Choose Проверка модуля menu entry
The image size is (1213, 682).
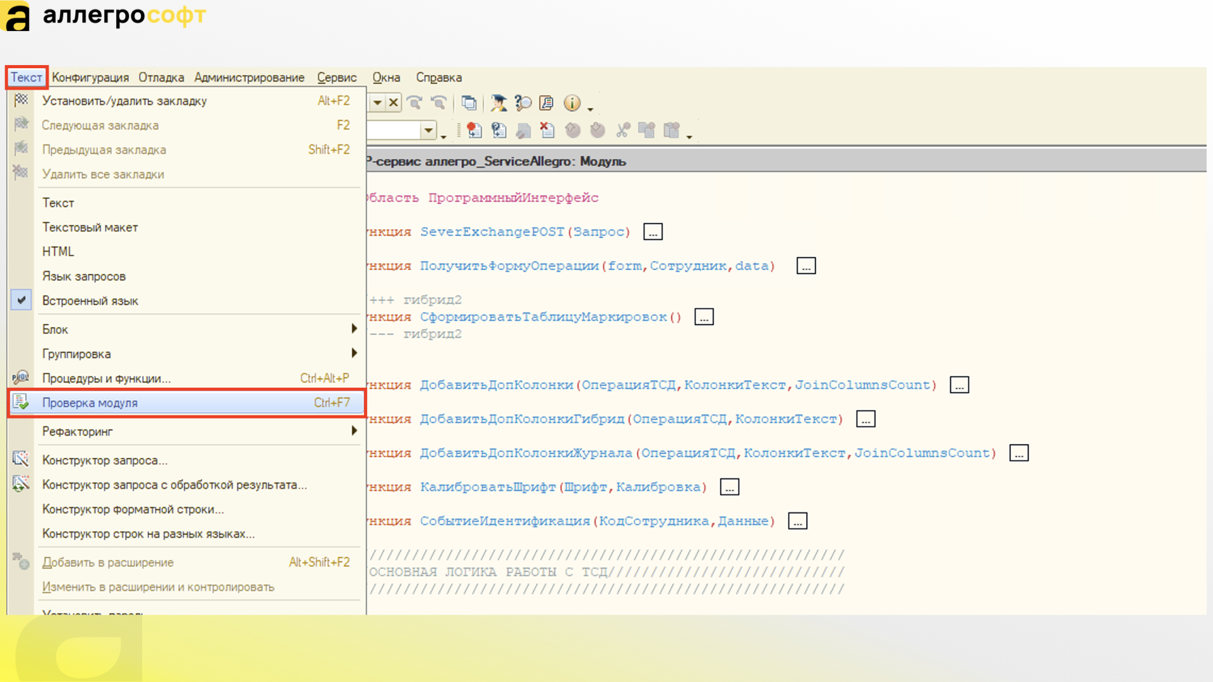[186, 403]
